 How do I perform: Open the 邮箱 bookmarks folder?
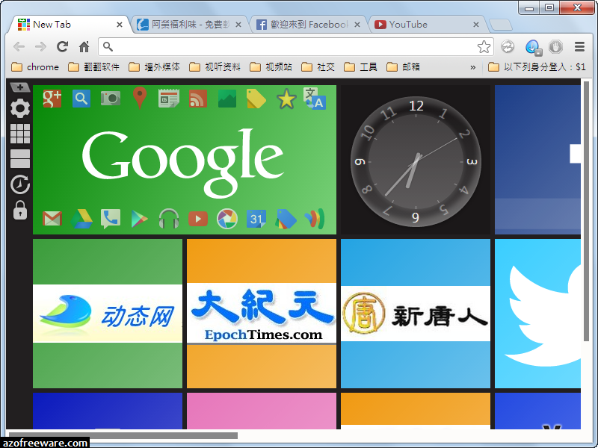pos(403,67)
